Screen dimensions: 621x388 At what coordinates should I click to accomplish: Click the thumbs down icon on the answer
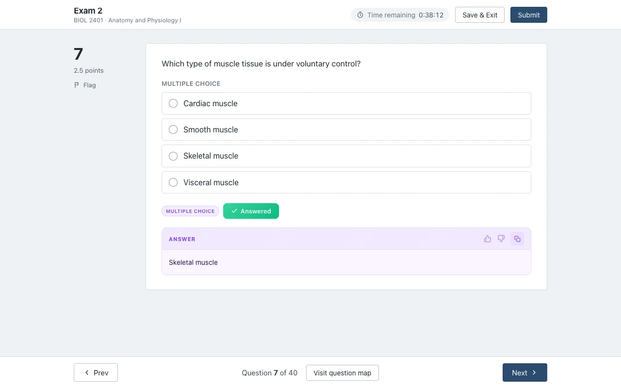[502, 239]
